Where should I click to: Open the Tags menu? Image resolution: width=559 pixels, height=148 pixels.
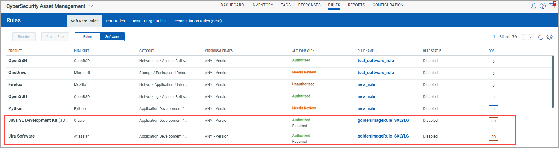[x=286, y=5]
